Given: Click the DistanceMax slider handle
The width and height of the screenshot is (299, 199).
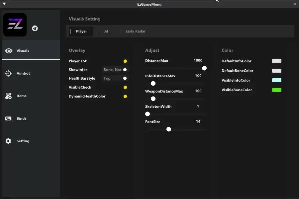Looking at the screenshot, I should pyautogui.click(x=204, y=68).
